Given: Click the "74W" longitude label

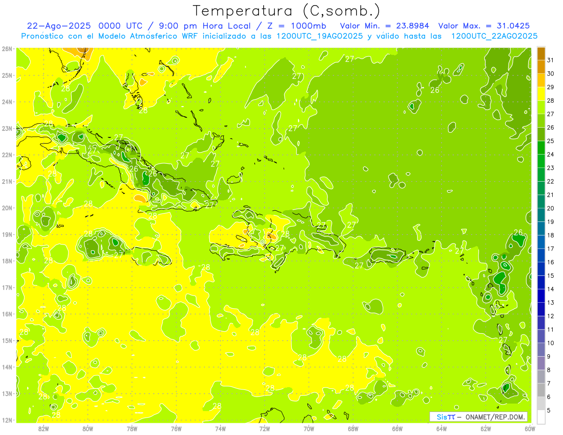Looking at the screenshot, I should [221, 428].
